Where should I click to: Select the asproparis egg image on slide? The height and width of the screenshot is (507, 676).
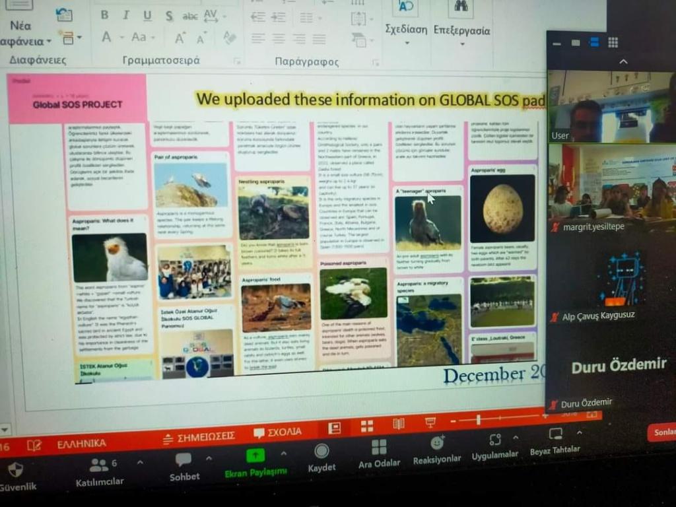pos(502,209)
